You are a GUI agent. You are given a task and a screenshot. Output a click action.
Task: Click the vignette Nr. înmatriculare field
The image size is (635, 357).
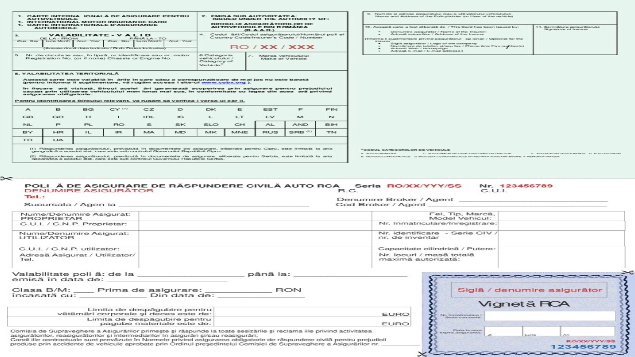pos(550,316)
